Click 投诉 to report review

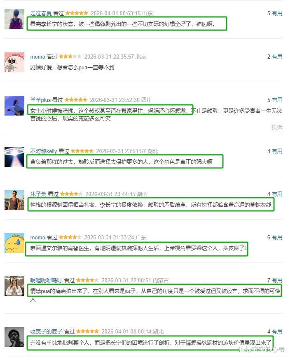[x=277, y=127]
